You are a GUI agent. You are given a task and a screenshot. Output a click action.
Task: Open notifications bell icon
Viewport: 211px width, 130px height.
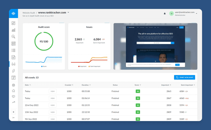point(165,14)
